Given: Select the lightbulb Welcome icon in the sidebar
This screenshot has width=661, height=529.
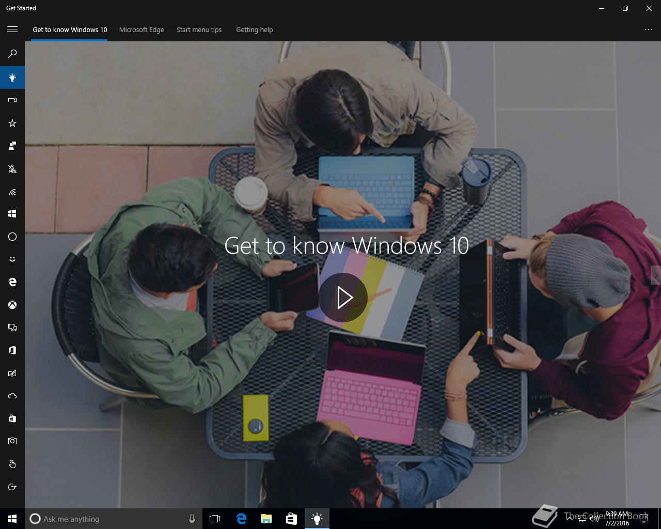Looking at the screenshot, I should coord(12,77).
